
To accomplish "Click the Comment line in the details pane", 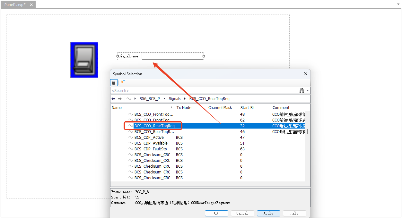I will tap(170, 203).
